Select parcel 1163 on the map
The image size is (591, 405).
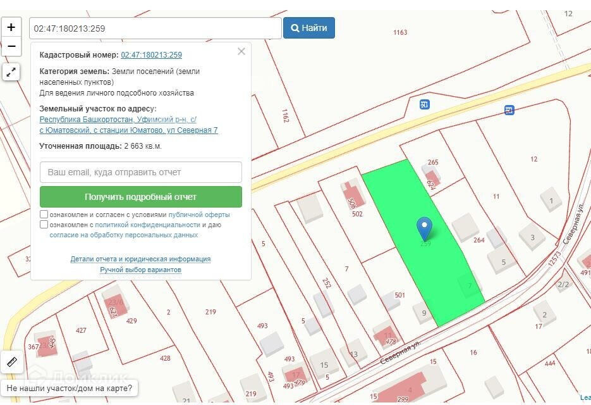[400, 32]
